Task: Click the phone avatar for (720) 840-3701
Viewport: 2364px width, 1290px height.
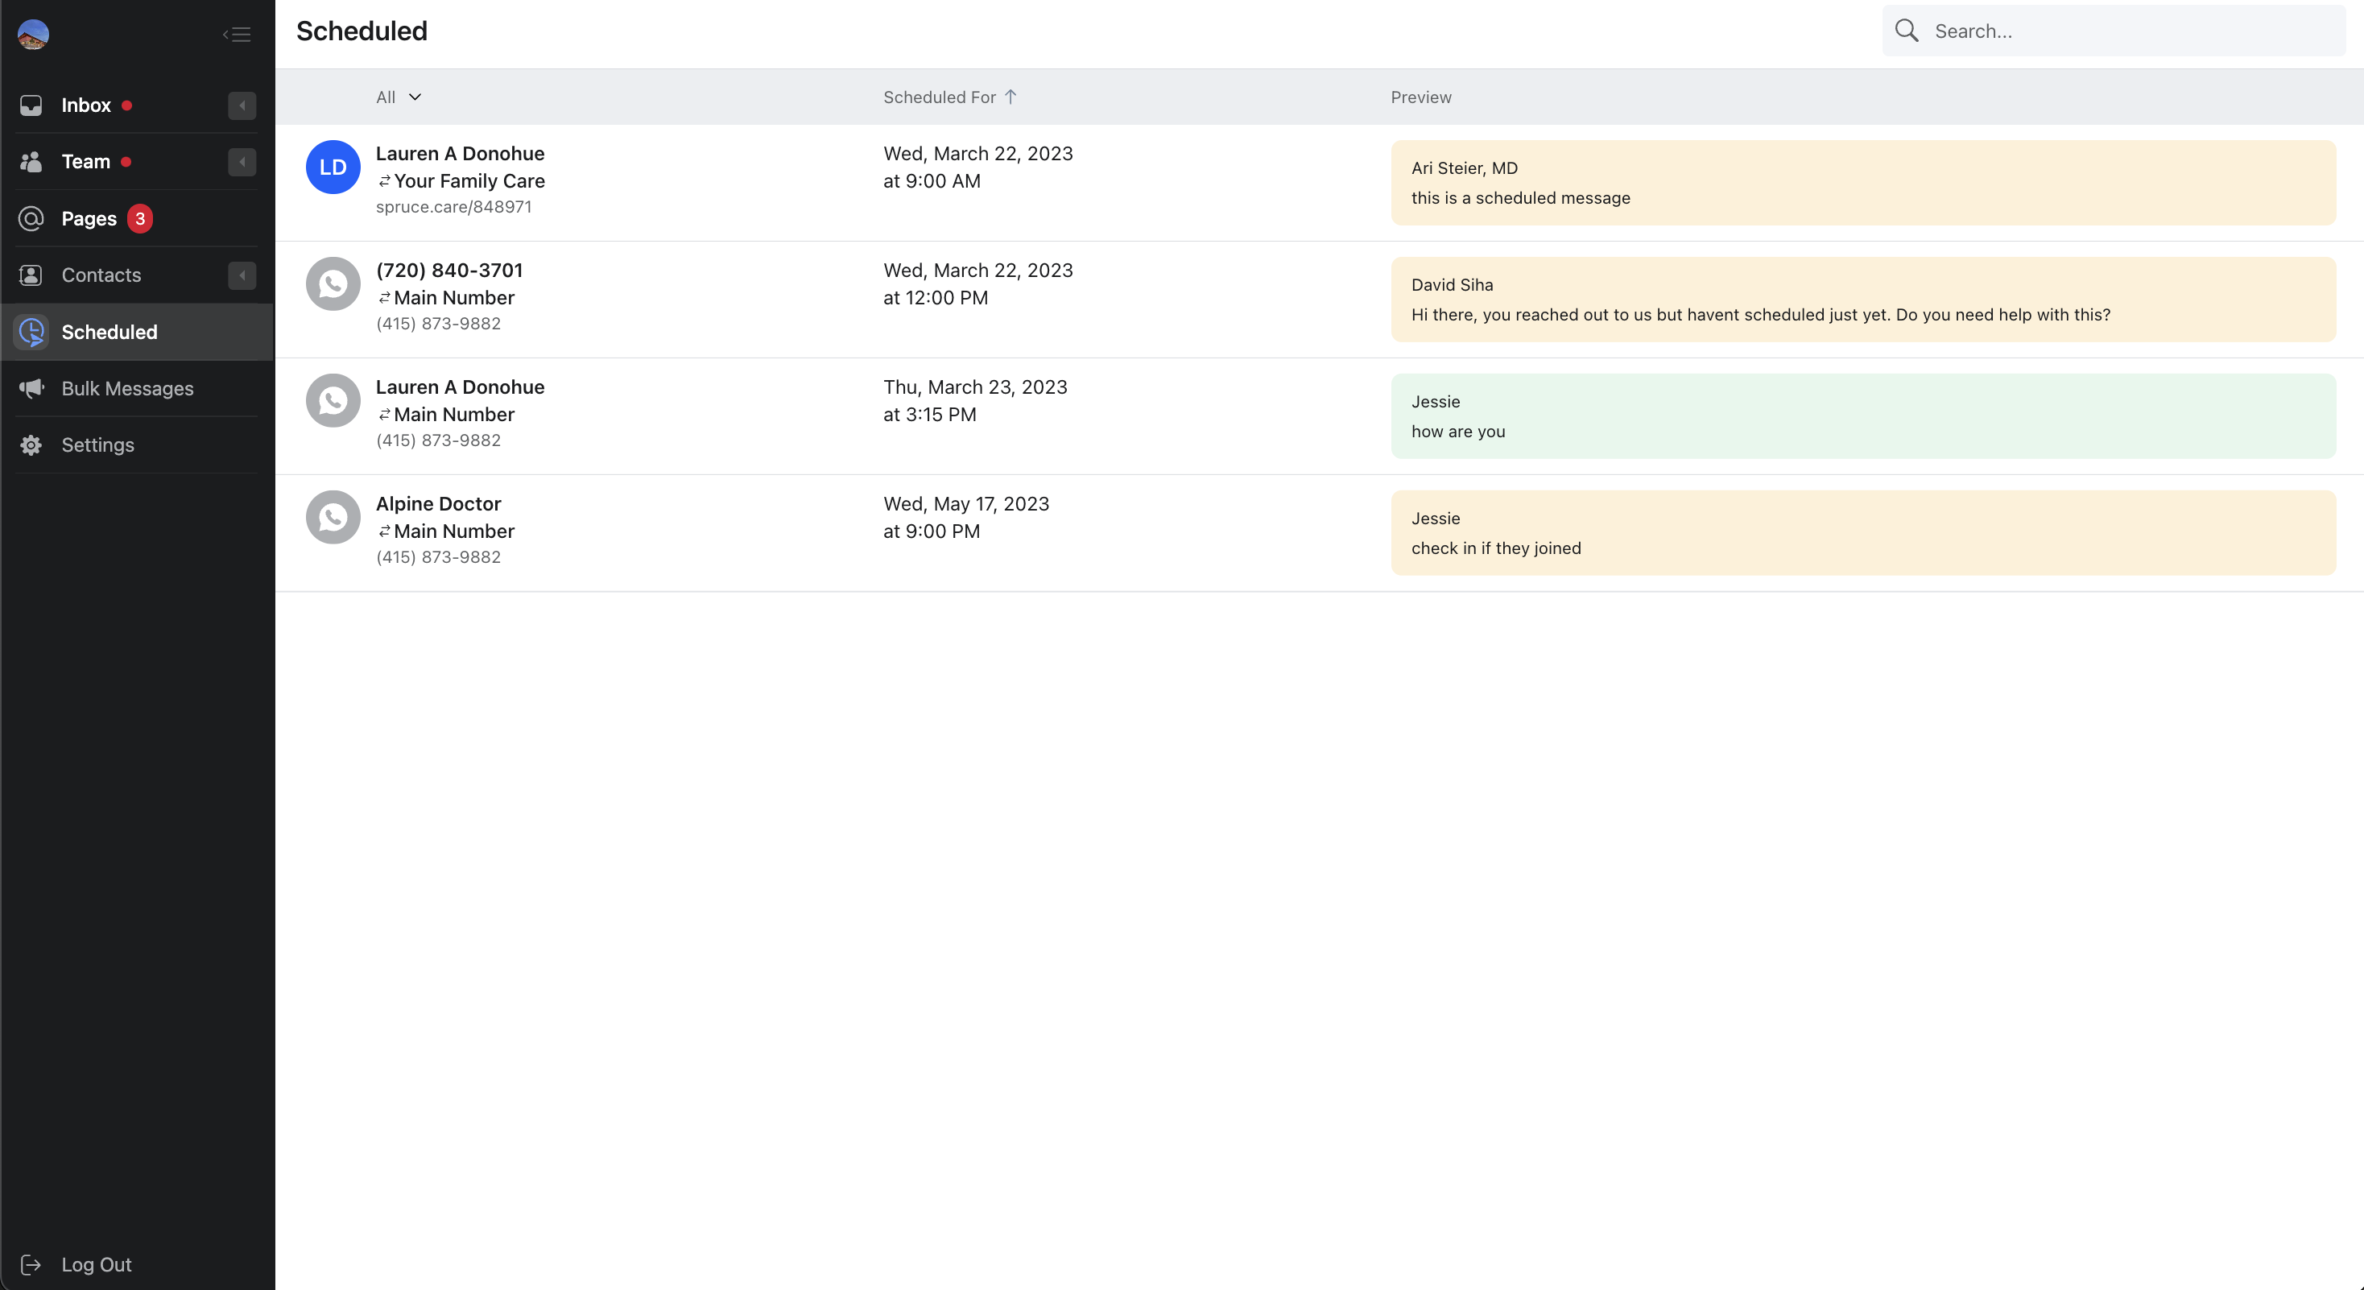Action: (333, 283)
